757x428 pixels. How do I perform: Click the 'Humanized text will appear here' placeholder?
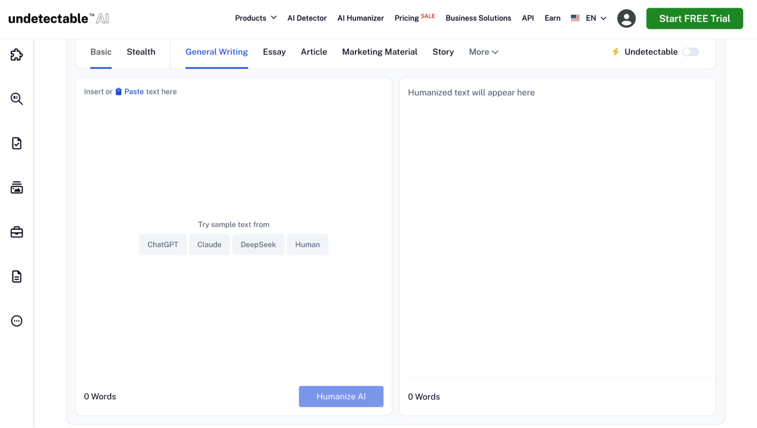pyautogui.click(x=471, y=93)
